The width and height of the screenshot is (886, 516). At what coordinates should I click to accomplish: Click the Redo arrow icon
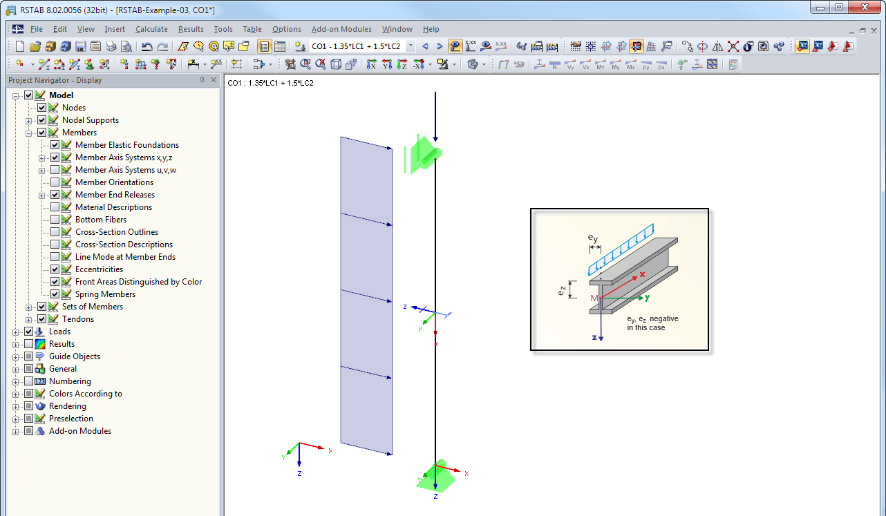(x=162, y=46)
